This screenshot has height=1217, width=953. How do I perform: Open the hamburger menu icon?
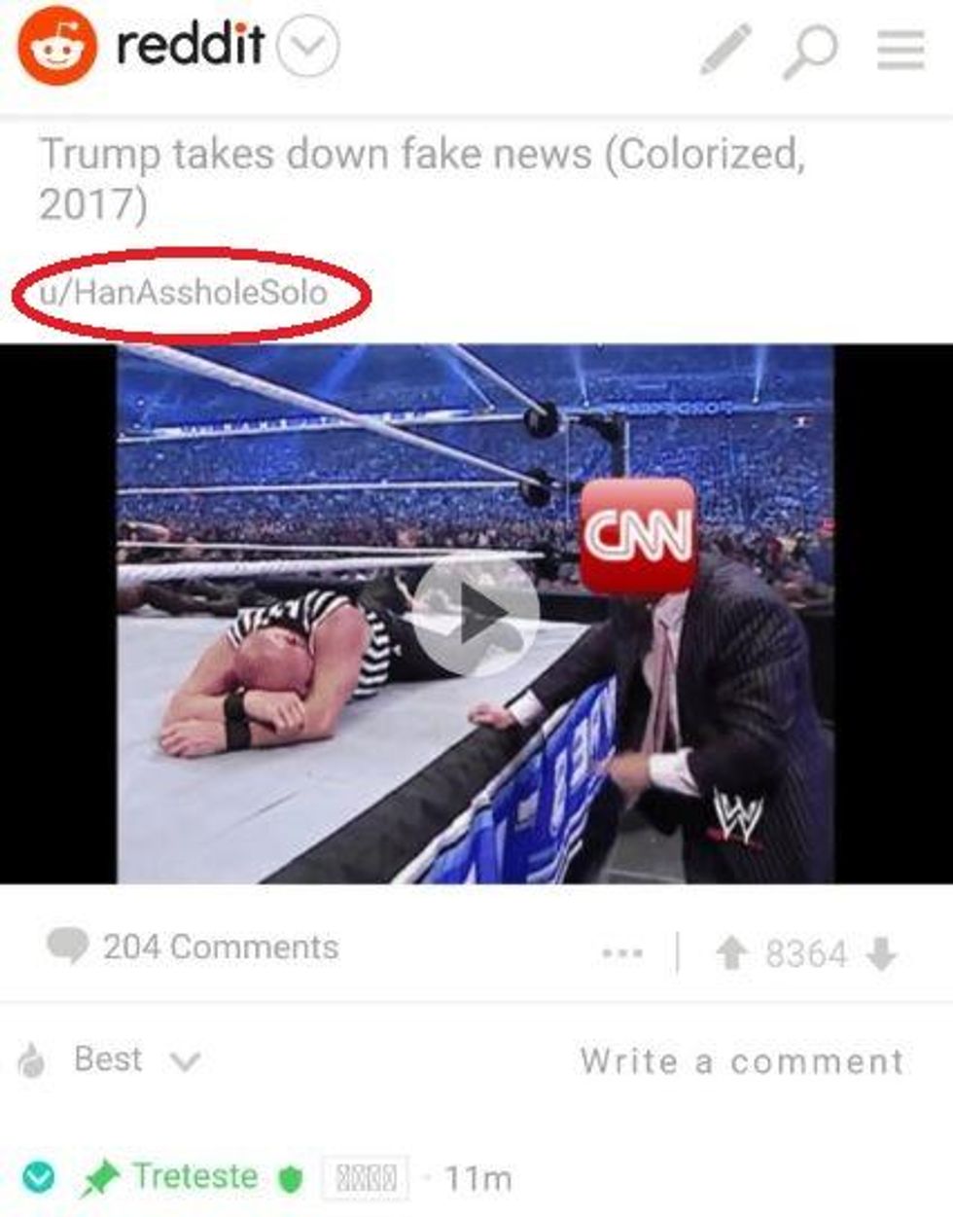[900, 50]
